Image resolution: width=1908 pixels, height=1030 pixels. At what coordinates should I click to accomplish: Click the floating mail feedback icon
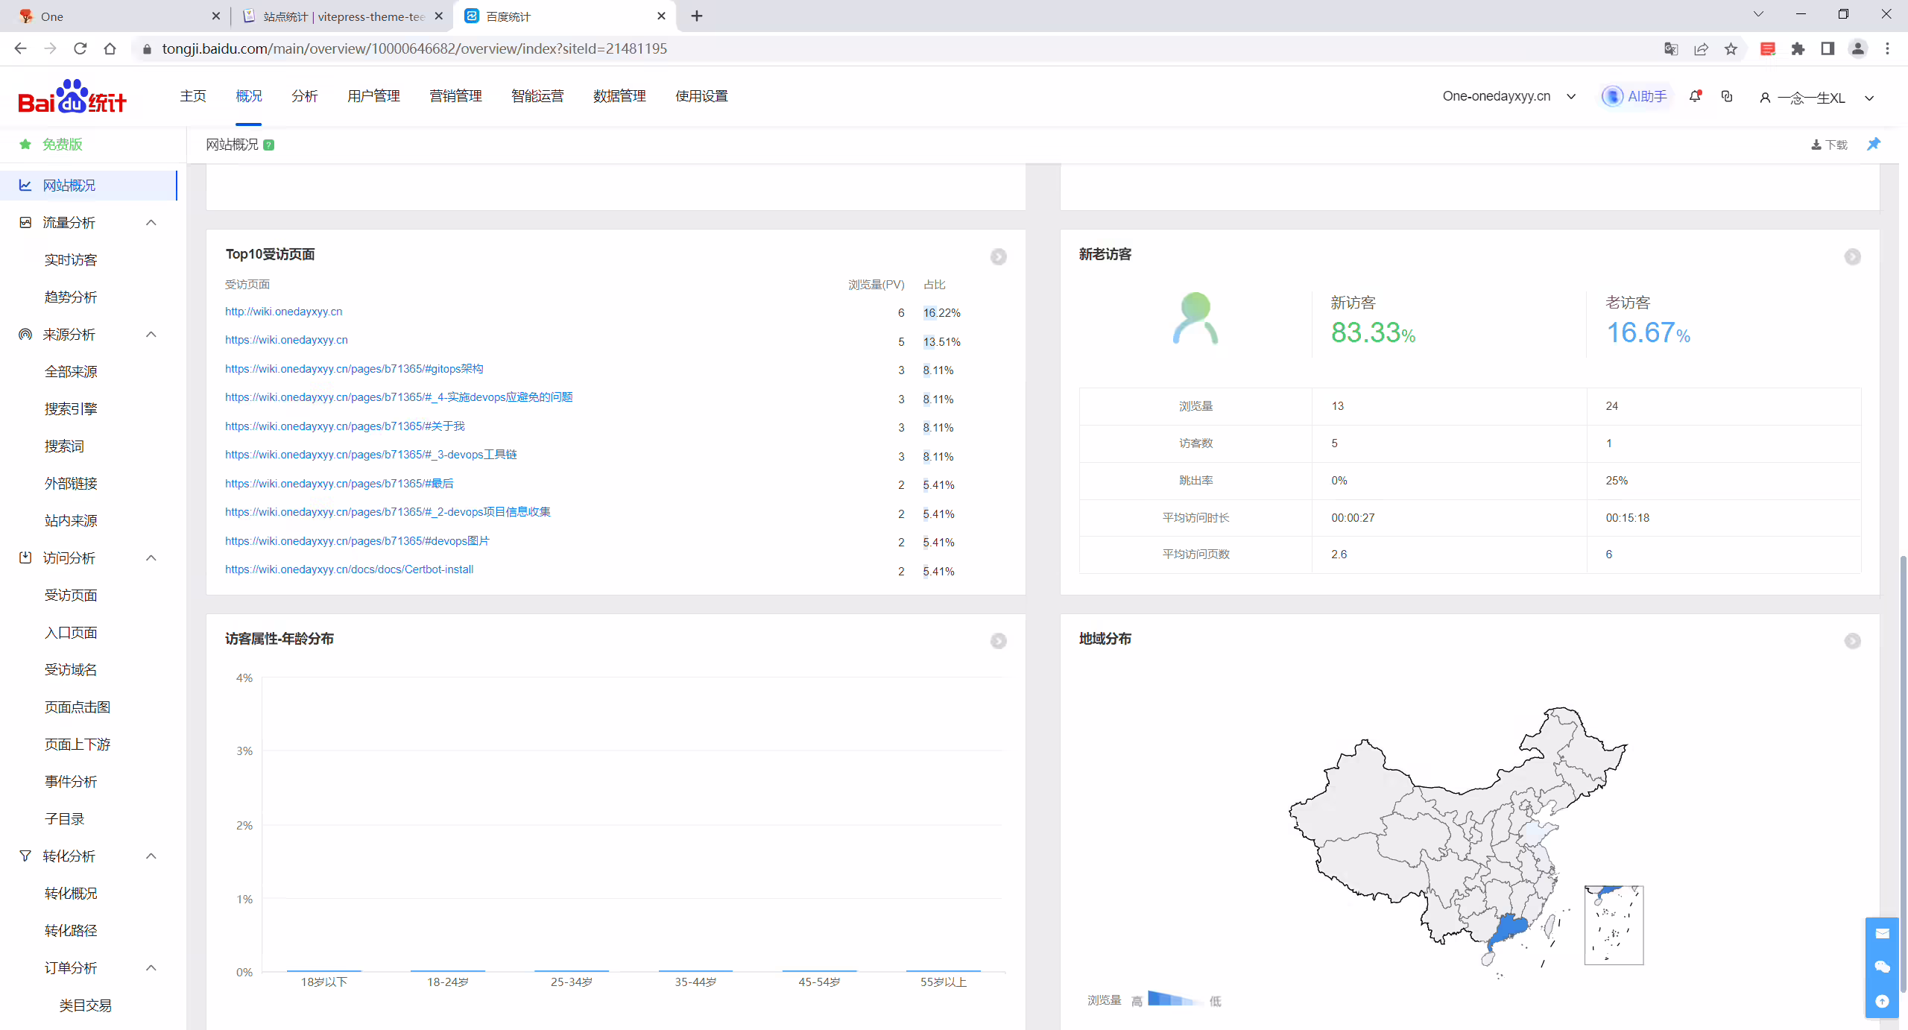pyautogui.click(x=1882, y=934)
